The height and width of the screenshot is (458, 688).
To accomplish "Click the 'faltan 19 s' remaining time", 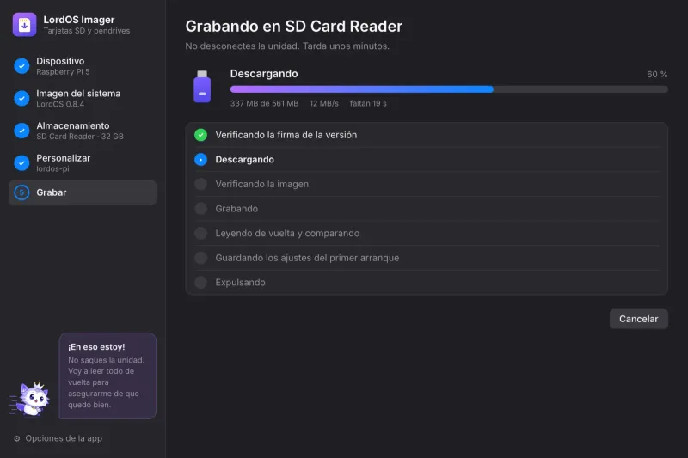I will 368,103.
